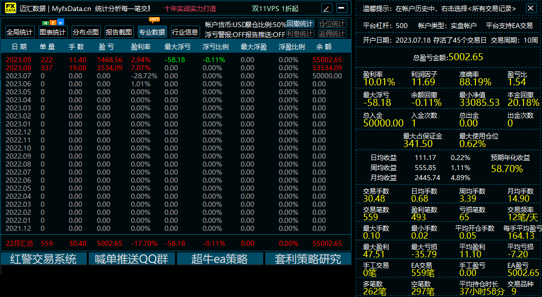Click the 最大占保证金 341.50 value
The image size is (542, 297).
418,143
